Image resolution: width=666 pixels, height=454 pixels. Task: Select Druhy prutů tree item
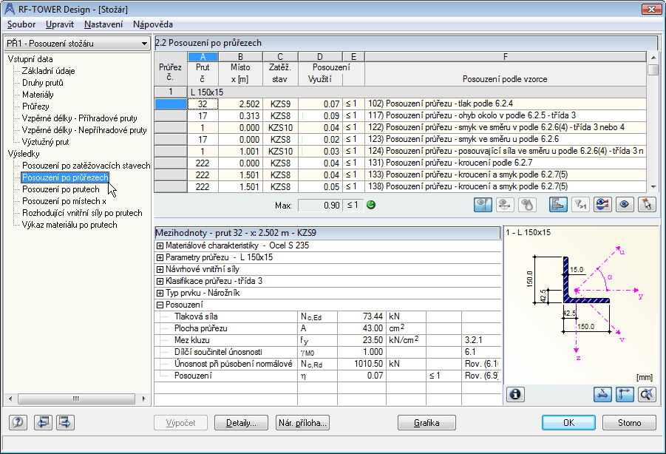42,83
